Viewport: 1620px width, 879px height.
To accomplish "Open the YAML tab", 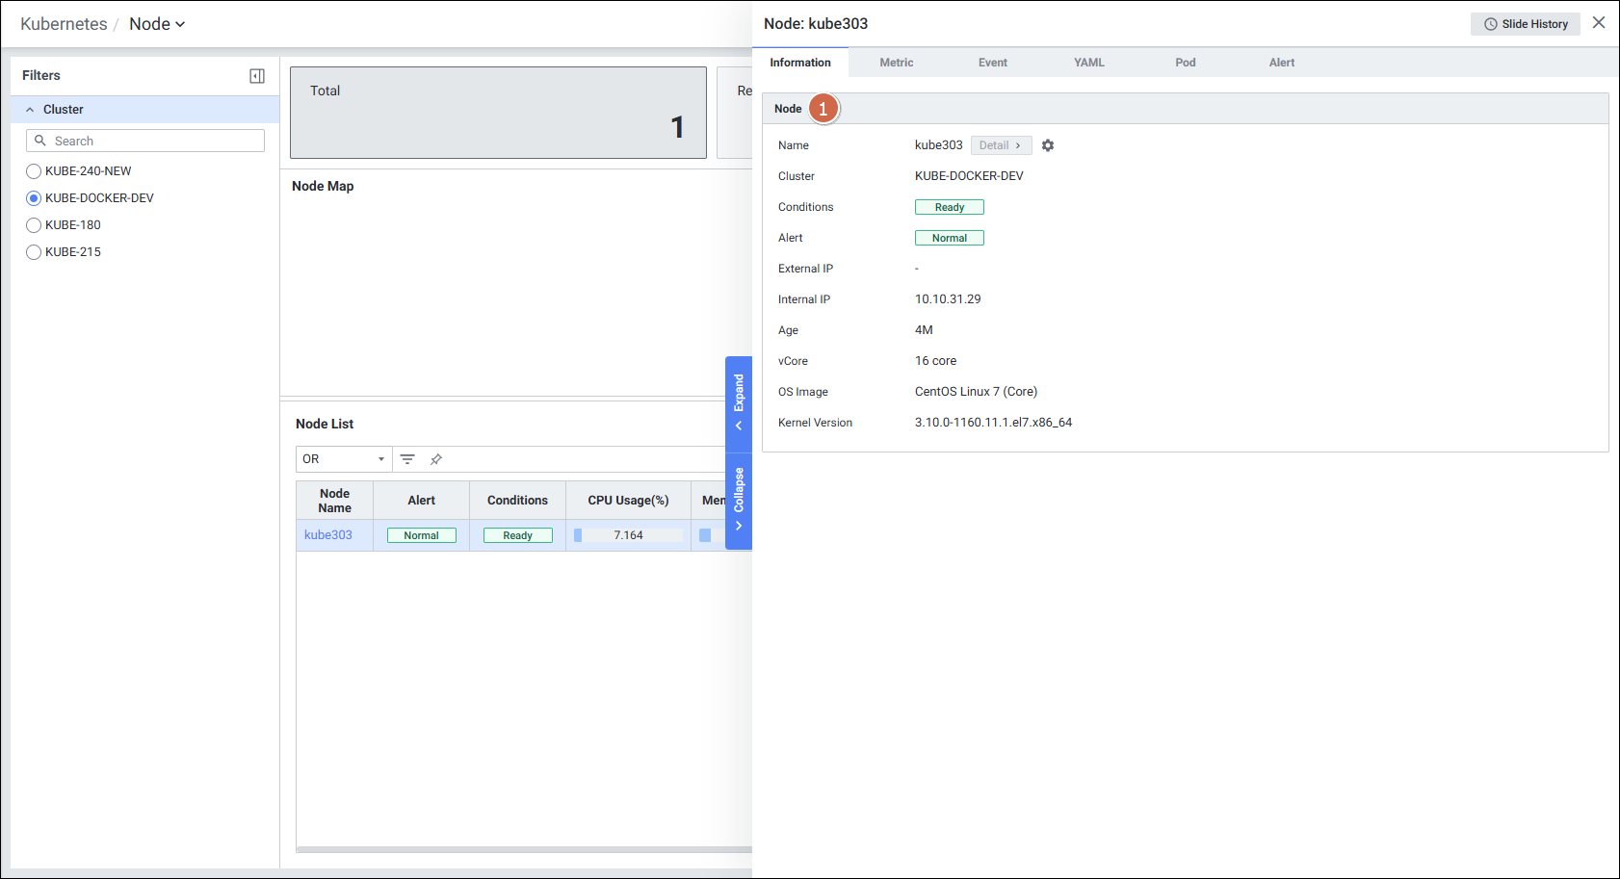I will pos(1088,63).
